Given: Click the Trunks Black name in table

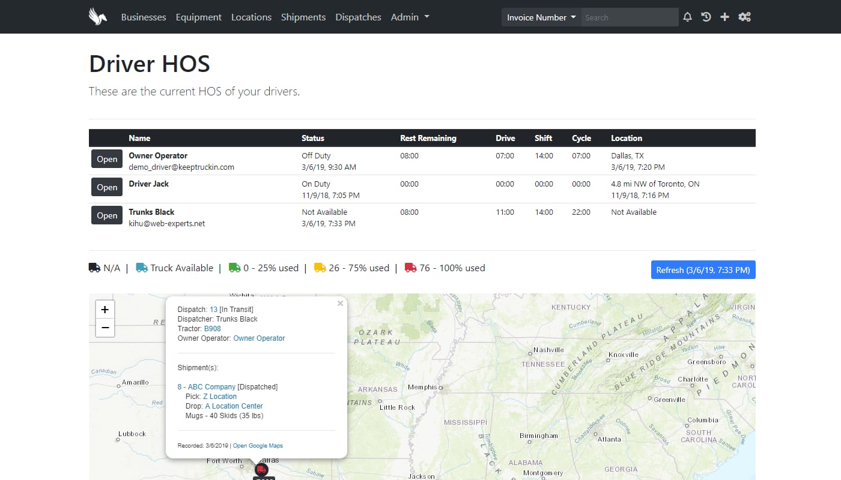Looking at the screenshot, I should point(151,212).
